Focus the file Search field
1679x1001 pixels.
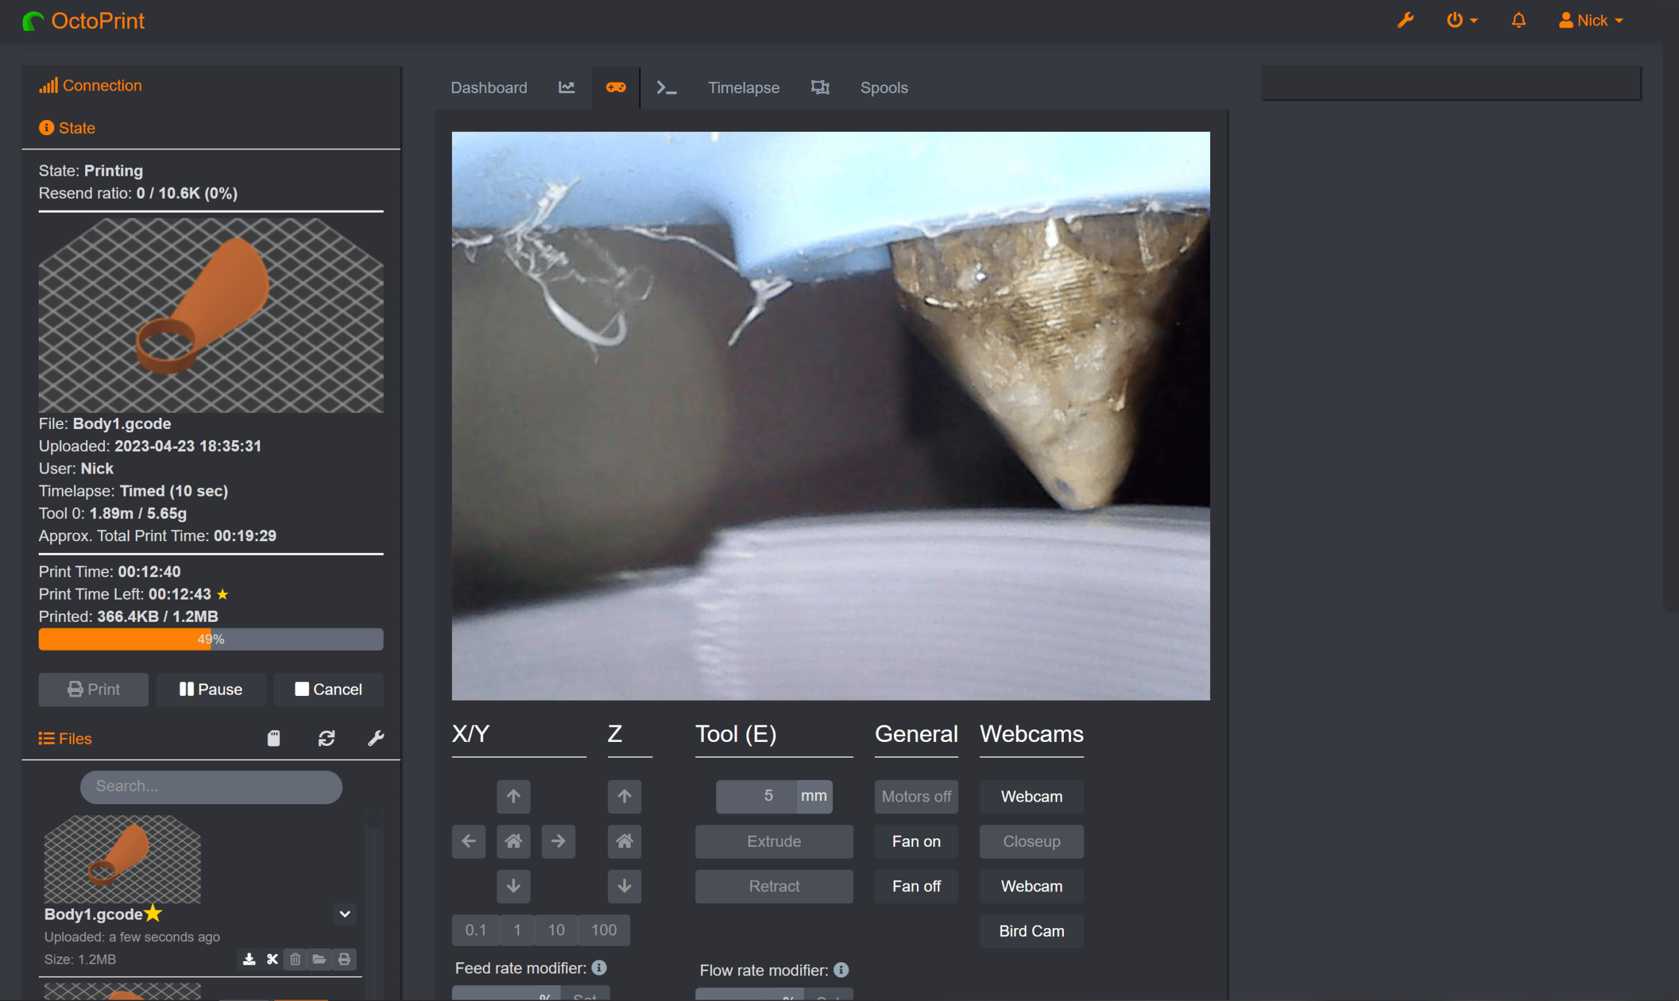(x=211, y=786)
